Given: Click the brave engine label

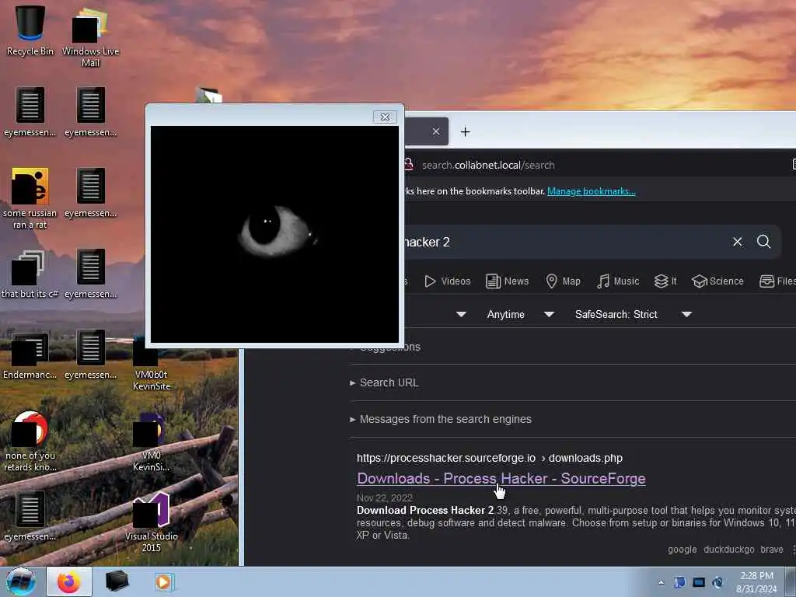Looking at the screenshot, I should 772,550.
